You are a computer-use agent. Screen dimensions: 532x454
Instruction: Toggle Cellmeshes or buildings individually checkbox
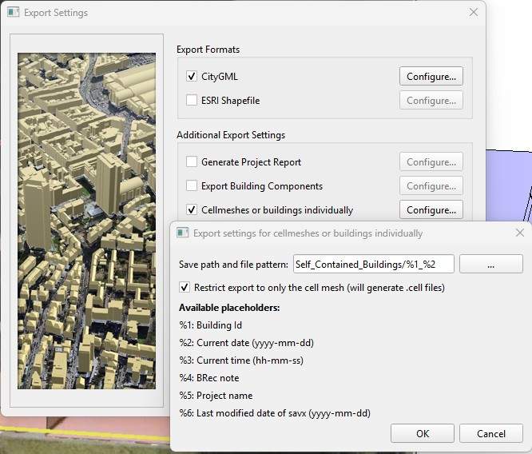[x=192, y=209]
